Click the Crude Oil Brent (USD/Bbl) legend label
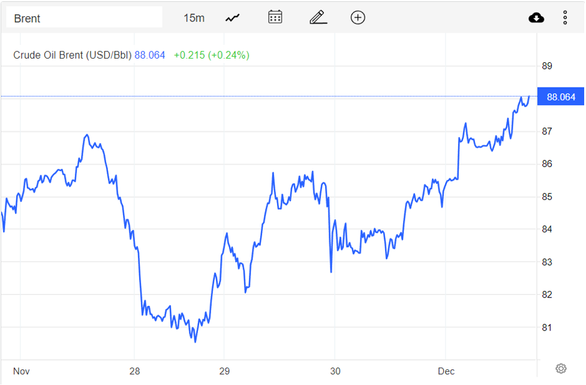 click(x=72, y=55)
